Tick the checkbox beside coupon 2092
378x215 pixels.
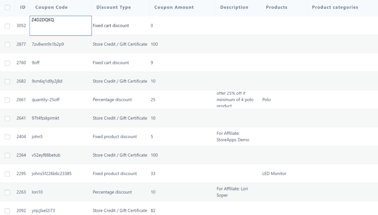(7, 210)
